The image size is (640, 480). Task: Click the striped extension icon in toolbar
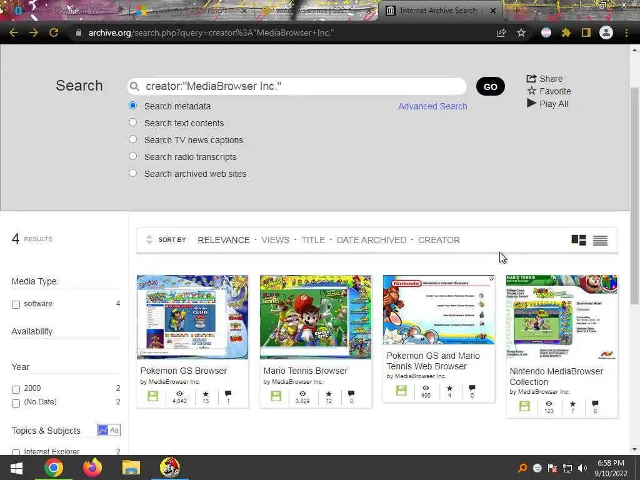tap(546, 32)
